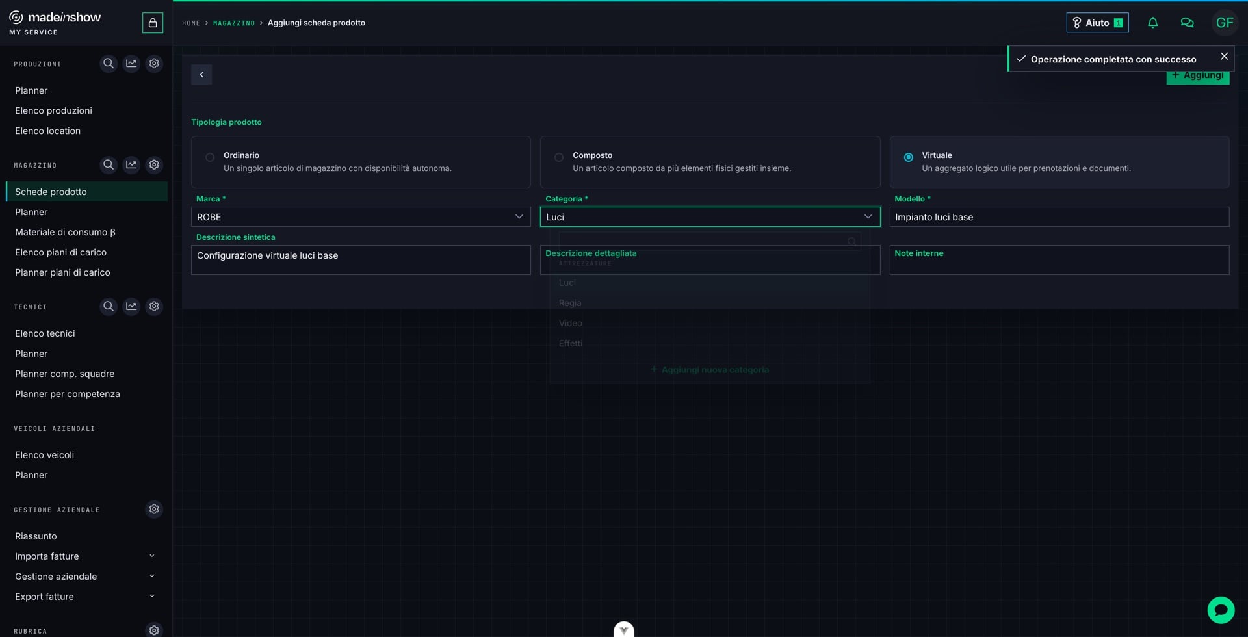Open Elenco location in sidebar
The height and width of the screenshot is (637, 1248).
pyautogui.click(x=47, y=131)
